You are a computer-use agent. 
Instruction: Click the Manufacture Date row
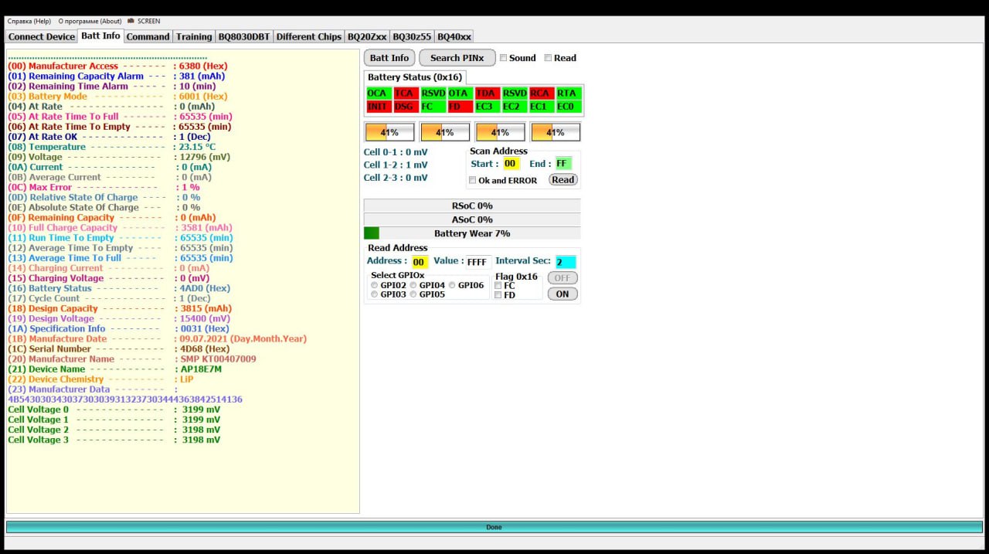click(157, 338)
